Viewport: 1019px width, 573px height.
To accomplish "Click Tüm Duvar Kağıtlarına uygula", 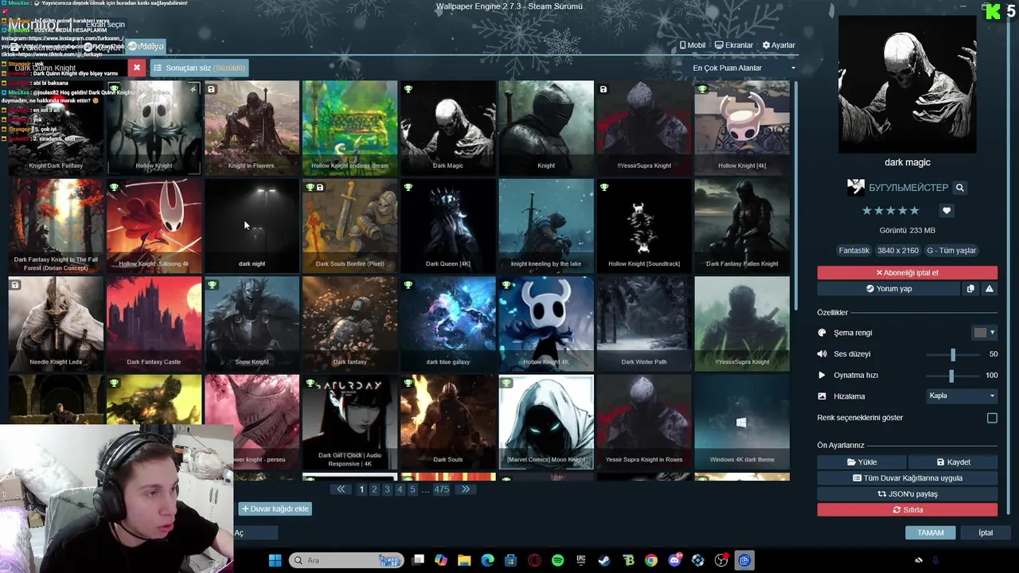I will click(907, 478).
